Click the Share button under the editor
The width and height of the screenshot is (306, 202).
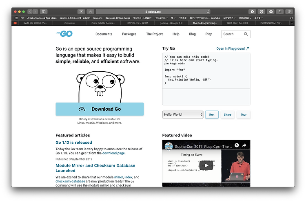pyautogui.click(x=228, y=114)
